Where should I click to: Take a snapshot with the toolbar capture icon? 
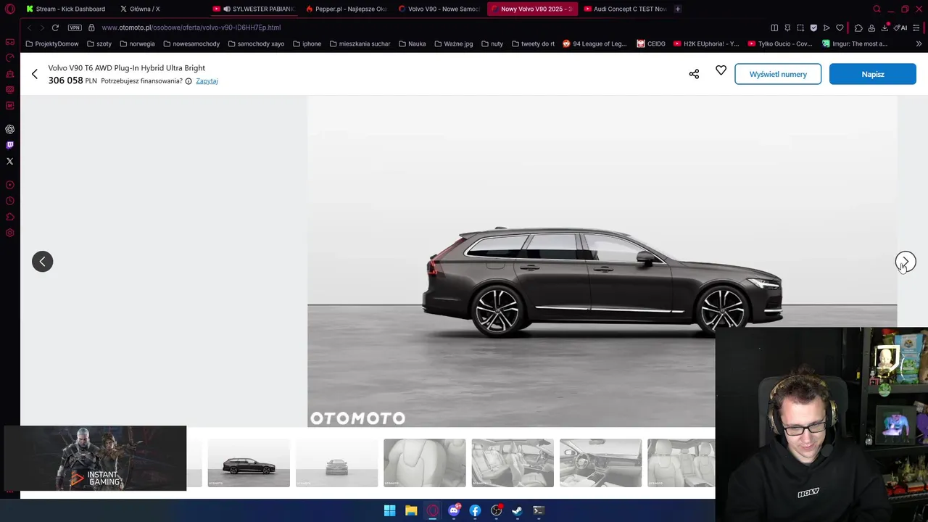click(x=800, y=28)
